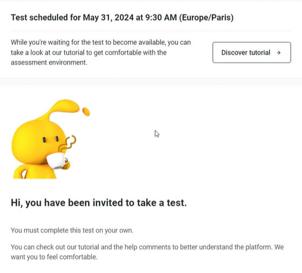
Task: Click the gray band separating sections
Action: pyautogui.click(x=151, y=81)
